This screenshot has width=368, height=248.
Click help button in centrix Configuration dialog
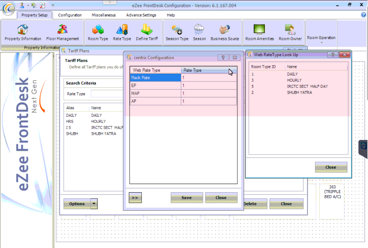click(x=223, y=57)
